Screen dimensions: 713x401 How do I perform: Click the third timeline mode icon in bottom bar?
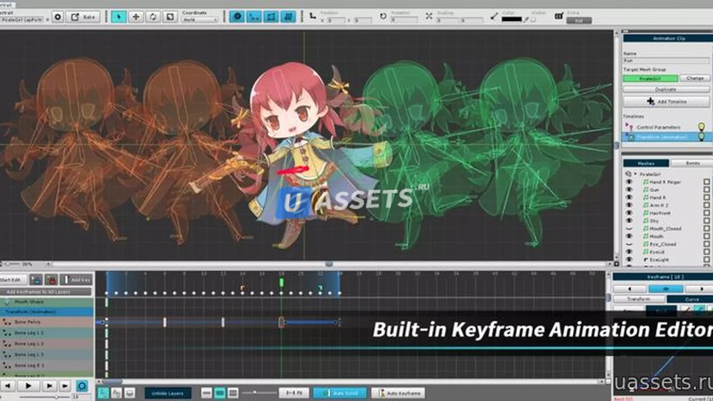(x=130, y=393)
